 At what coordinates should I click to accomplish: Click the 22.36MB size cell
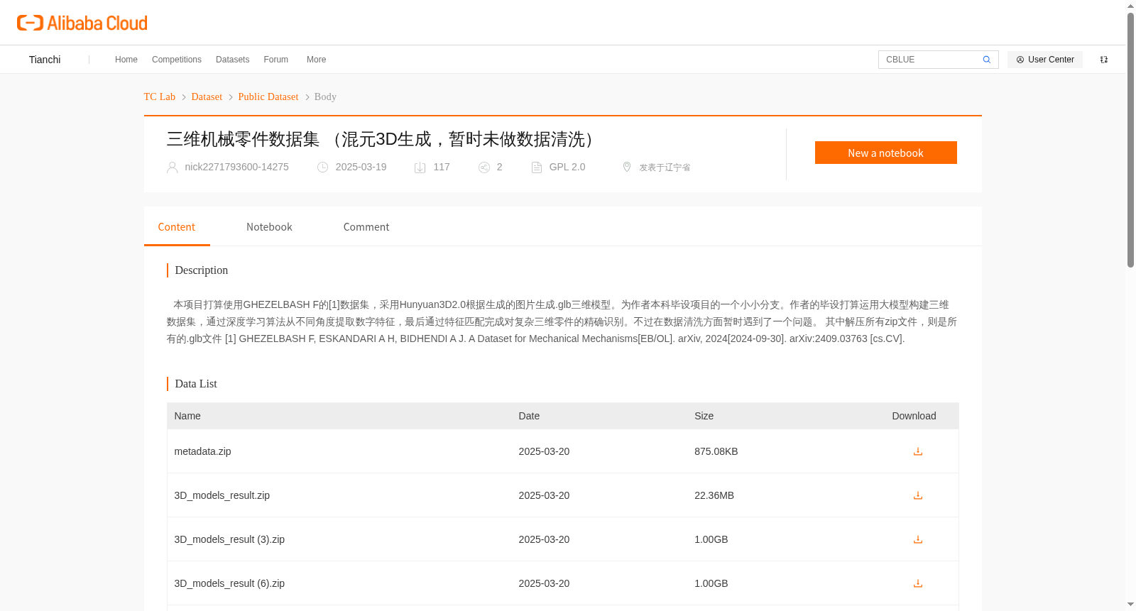714,495
